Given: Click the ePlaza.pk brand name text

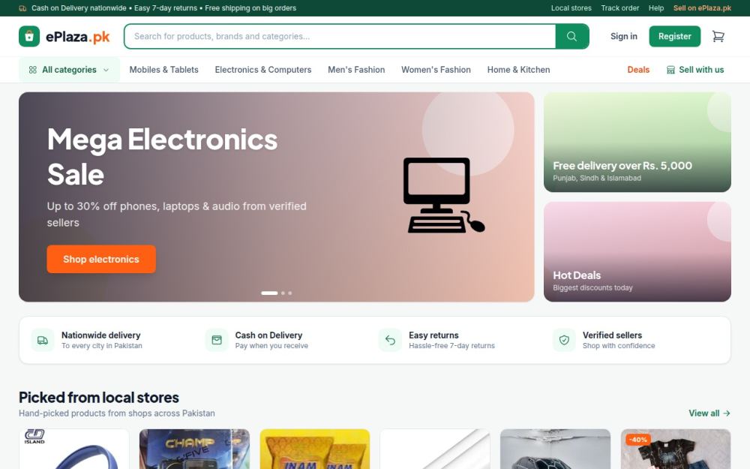Looking at the screenshot, I should (x=78, y=37).
